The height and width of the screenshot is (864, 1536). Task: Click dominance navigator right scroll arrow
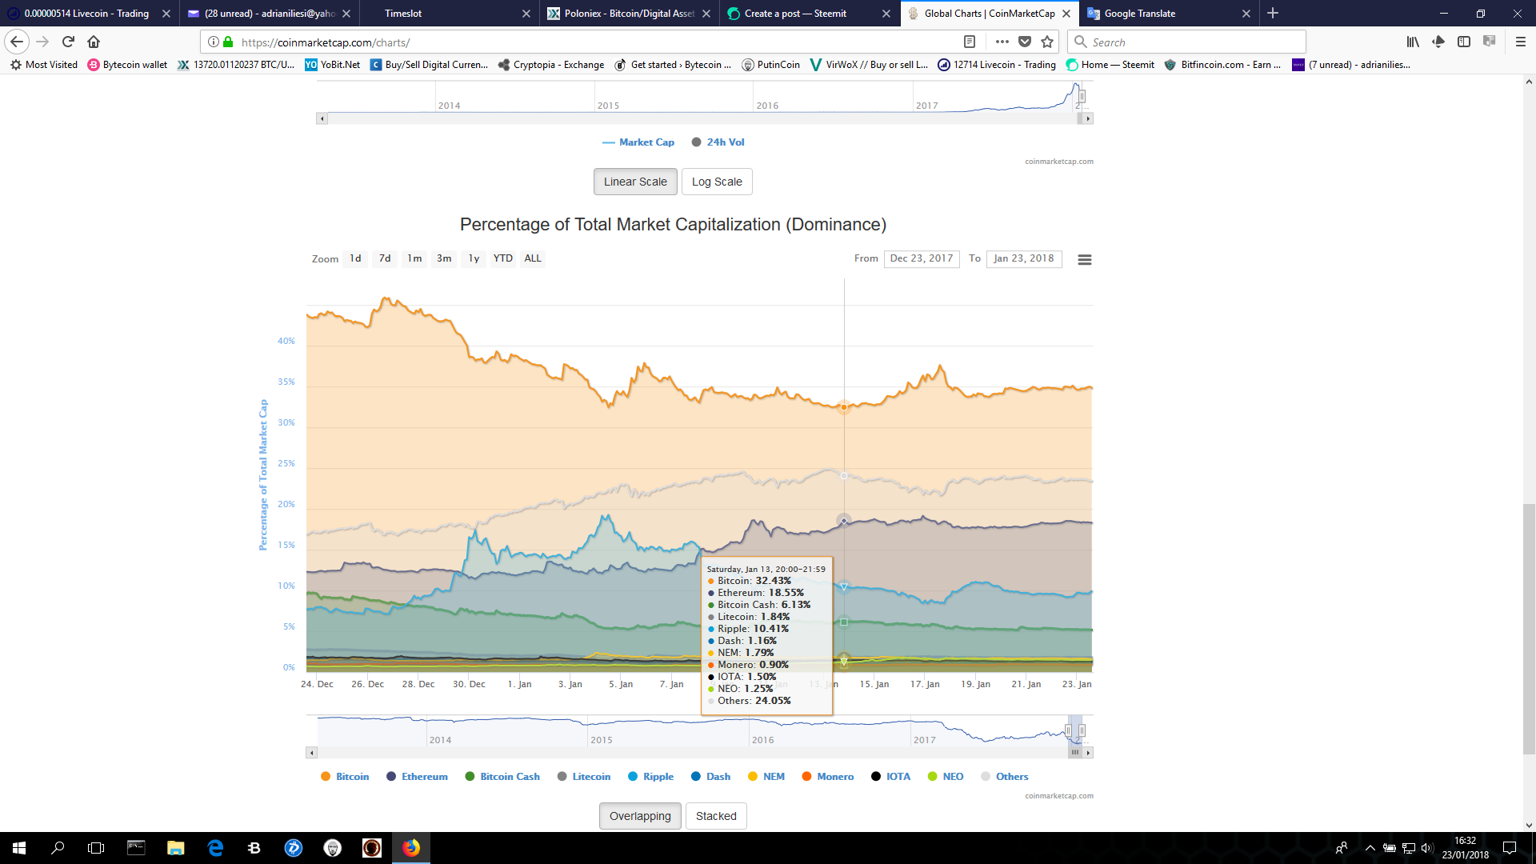[1088, 753]
